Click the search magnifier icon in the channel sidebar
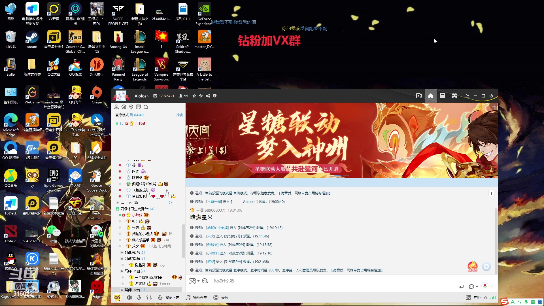 tap(146, 107)
